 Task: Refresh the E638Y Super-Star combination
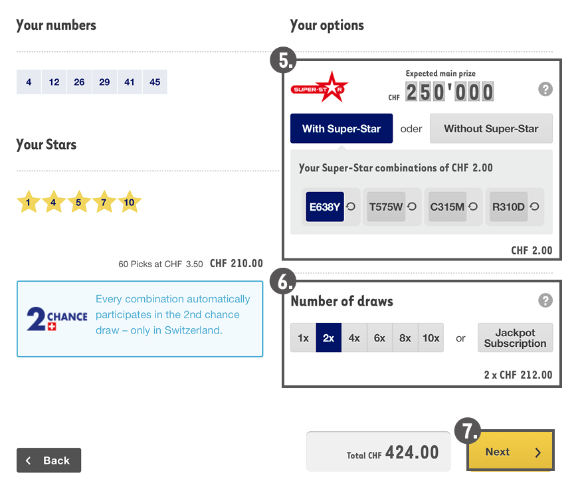click(351, 207)
